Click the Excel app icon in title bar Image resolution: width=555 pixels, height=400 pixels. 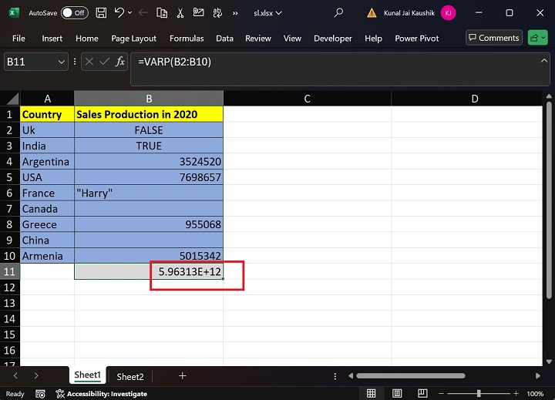(14, 13)
